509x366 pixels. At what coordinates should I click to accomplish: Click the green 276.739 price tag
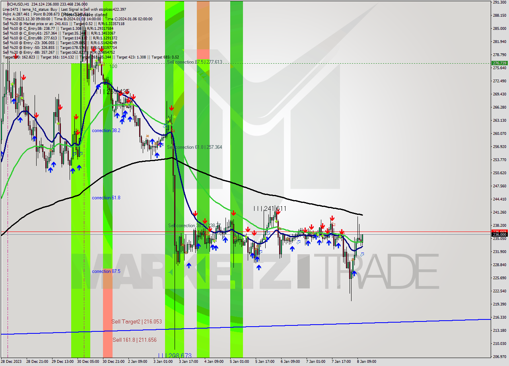(x=499, y=63)
